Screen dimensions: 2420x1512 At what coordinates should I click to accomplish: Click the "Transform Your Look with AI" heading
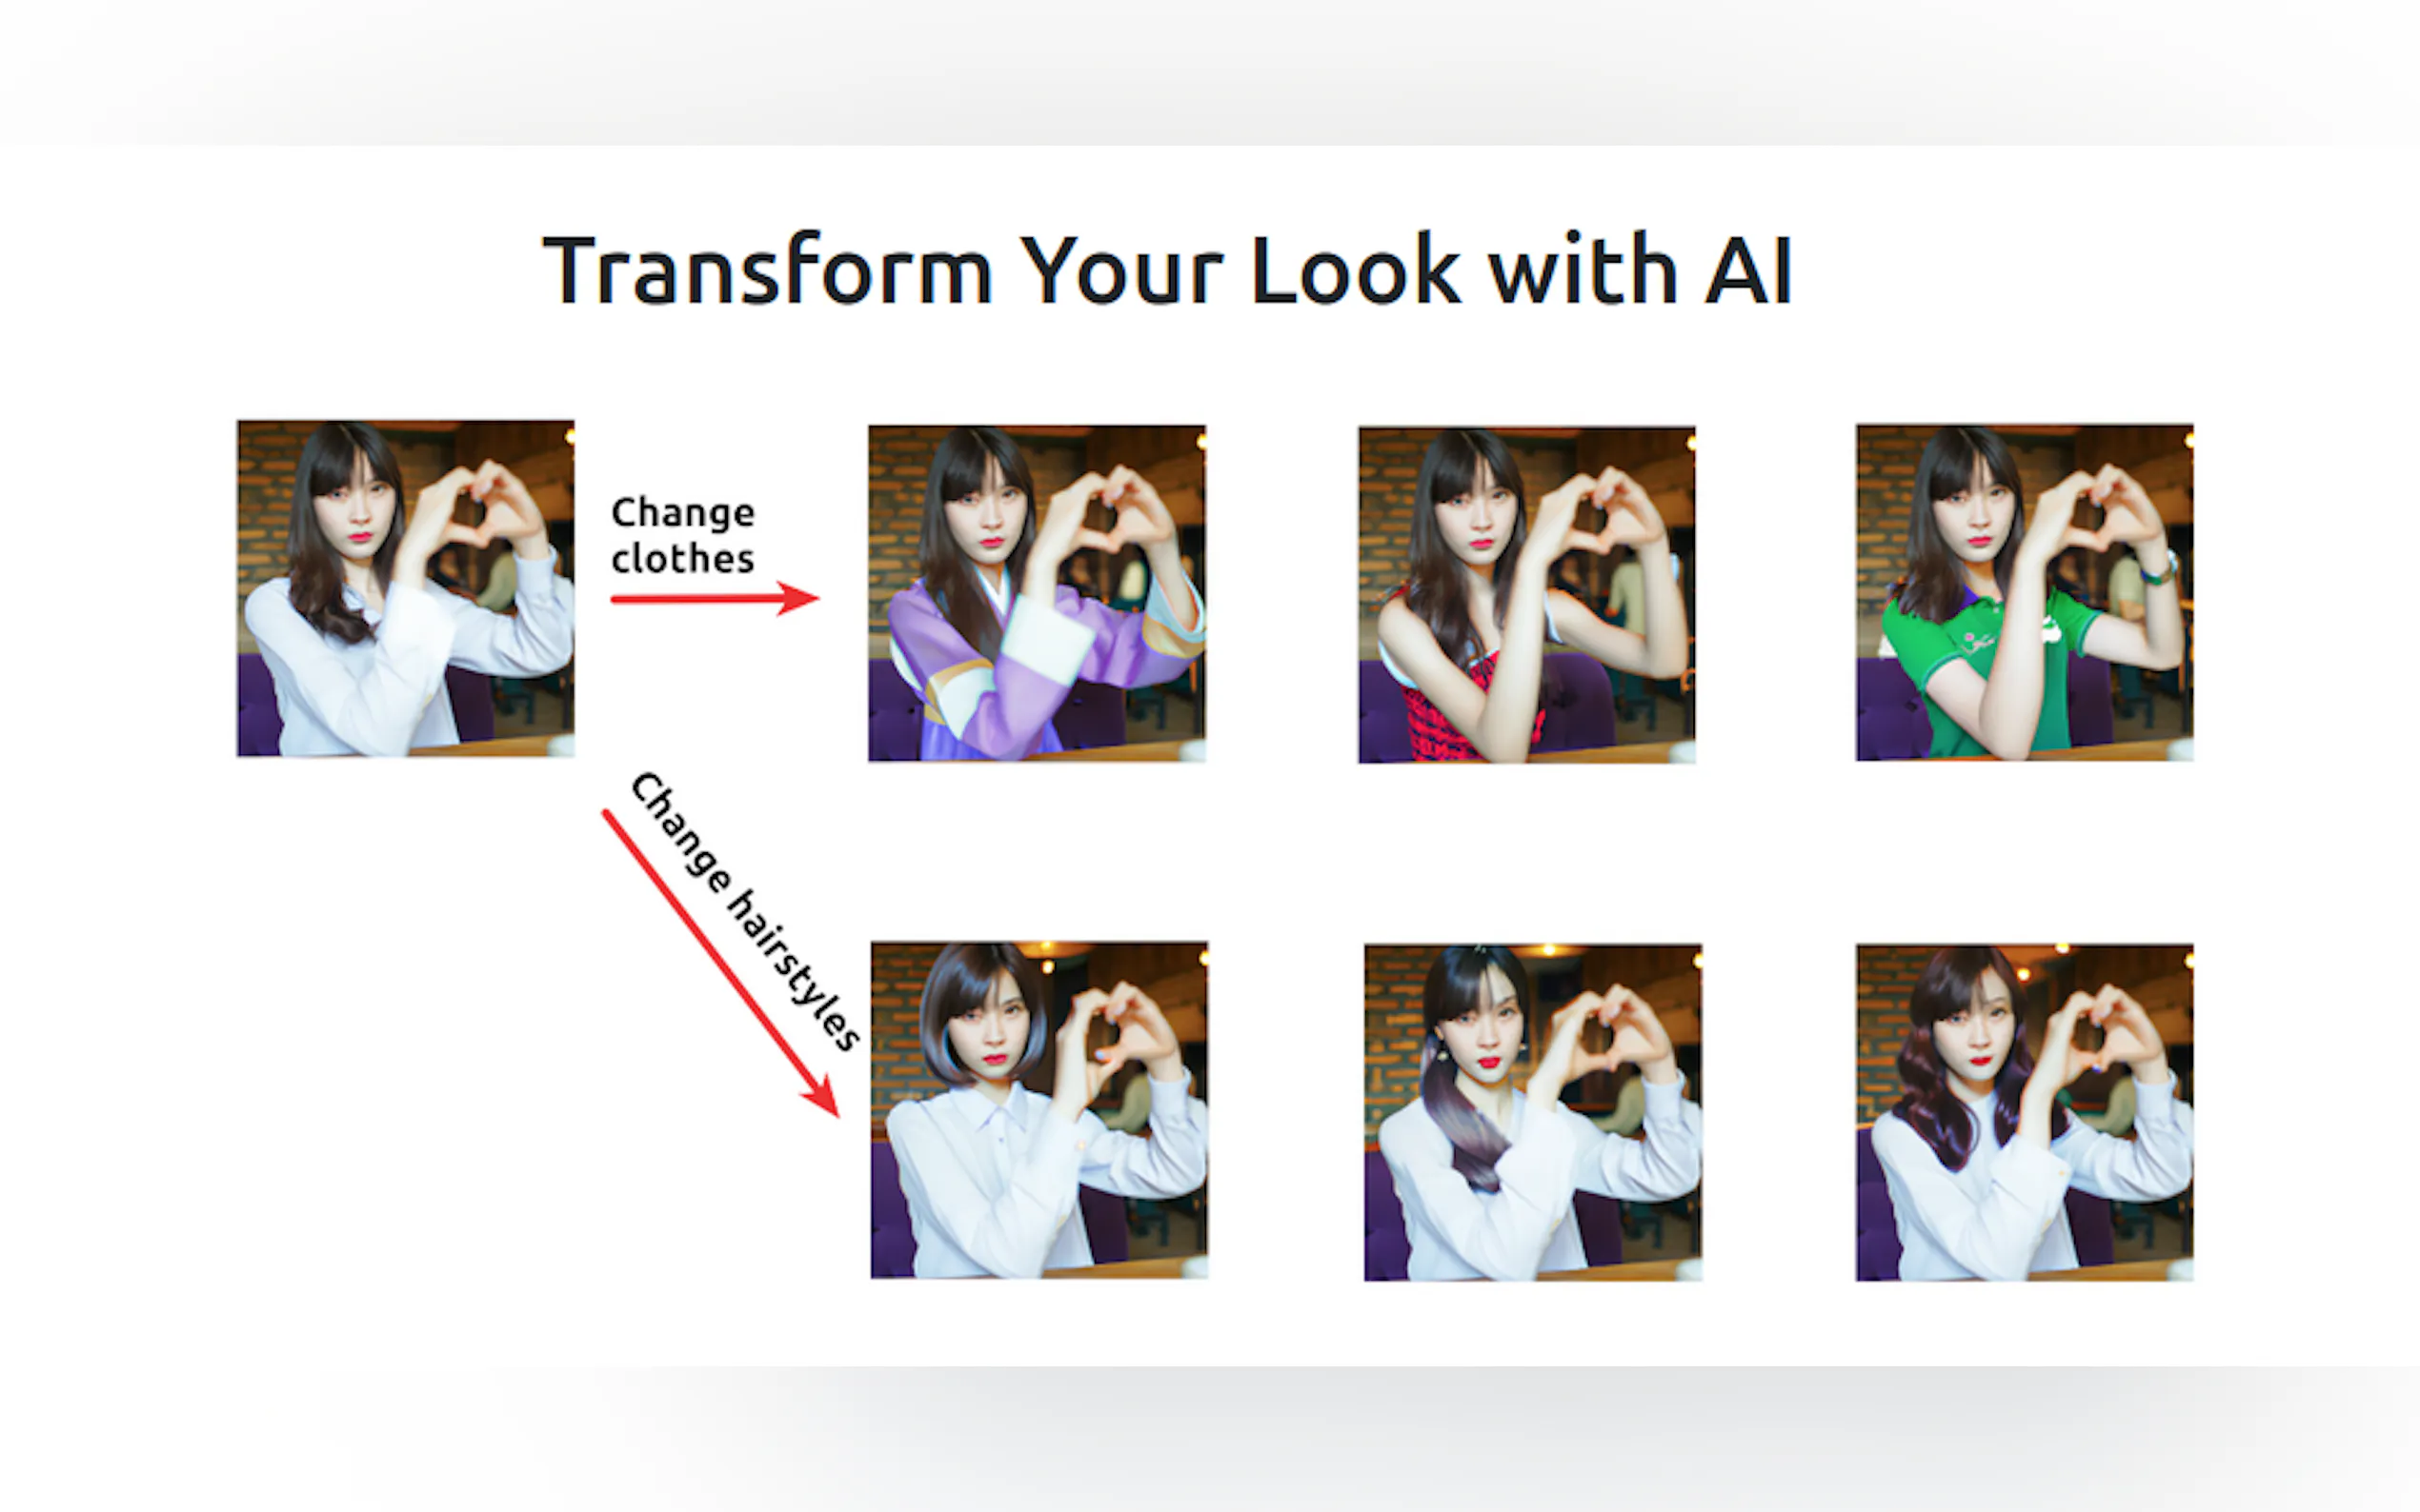(1167, 270)
